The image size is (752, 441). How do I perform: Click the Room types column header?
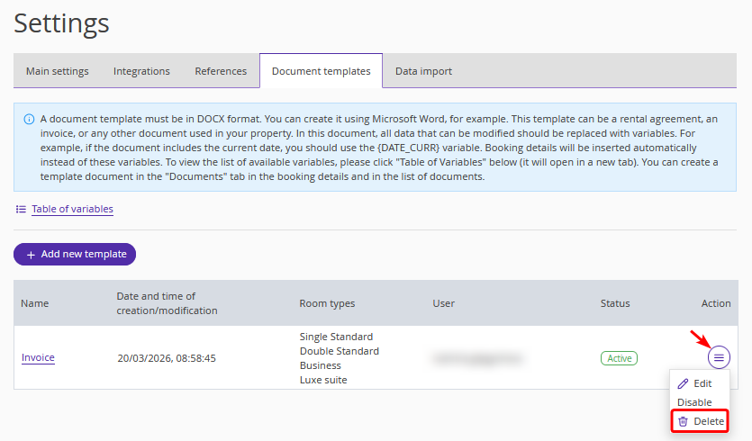327,303
